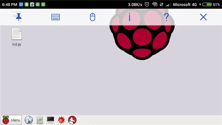Tap the battery indicator in status bar

coord(207,4)
